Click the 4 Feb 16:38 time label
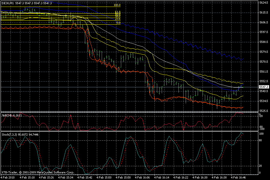Viewport: 270px width, 180px height. pyautogui.click(x=219, y=177)
